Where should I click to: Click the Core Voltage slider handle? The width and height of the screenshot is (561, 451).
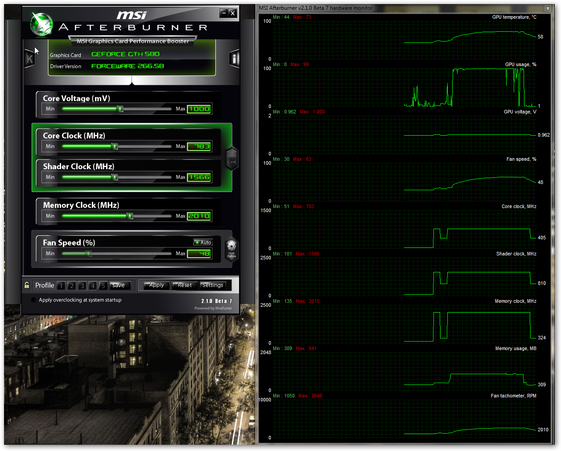point(120,109)
